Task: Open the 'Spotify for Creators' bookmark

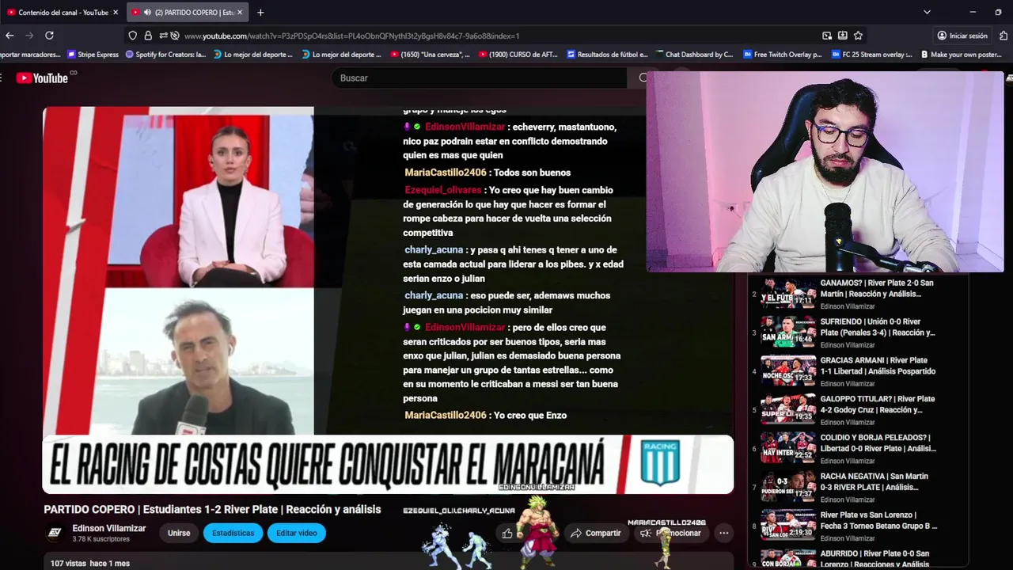Action: pos(165,55)
